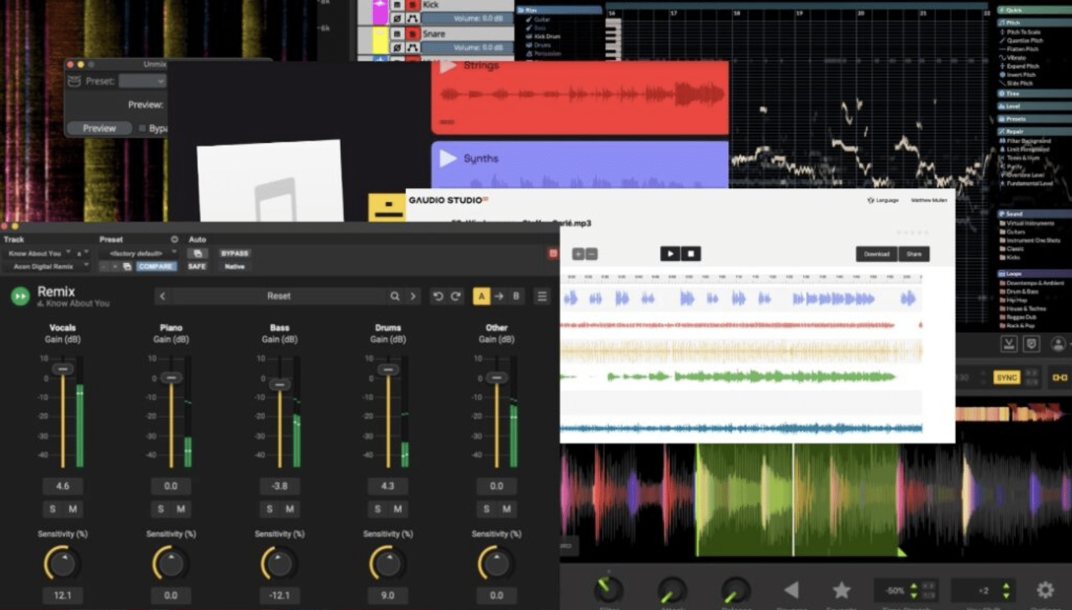This screenshot has width=1072, height=610.
Task: Increase Key Shift with the up arrow
Action: tap(1006, 586)
